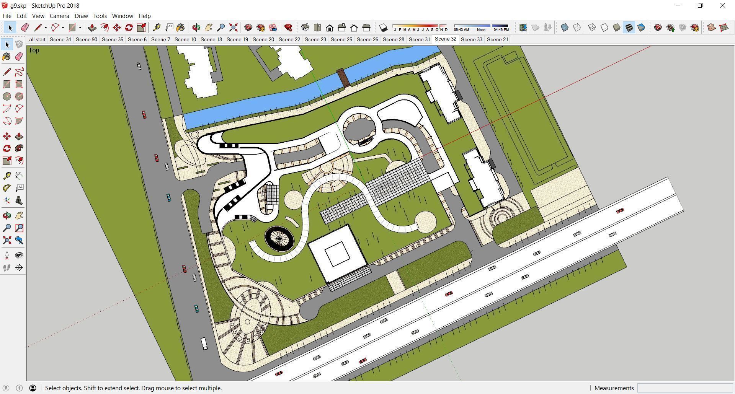Click the geolocation status icon

tap(6, 388)
